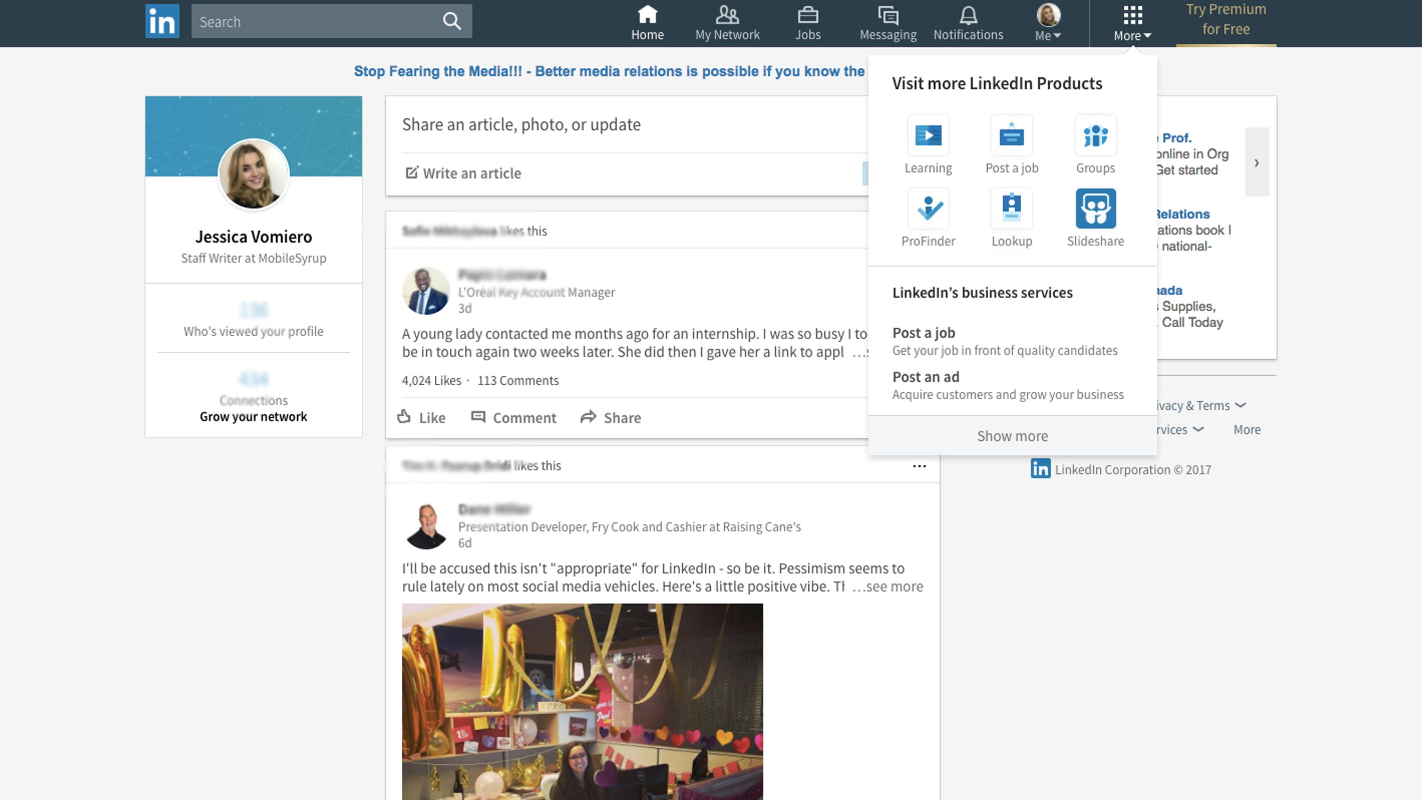Open the Slideshare icon
Image resolution: width=1422 pixels, height=800 pixels.
[1095, 209]
